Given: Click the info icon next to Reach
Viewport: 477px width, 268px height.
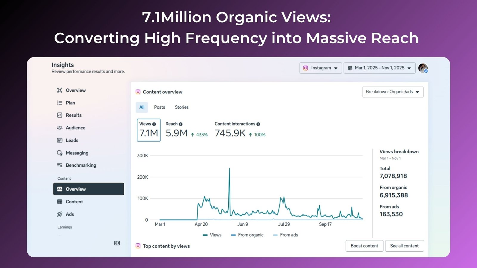Looking at the screenshot, I should pyautogui.click(x=181, y=124).
